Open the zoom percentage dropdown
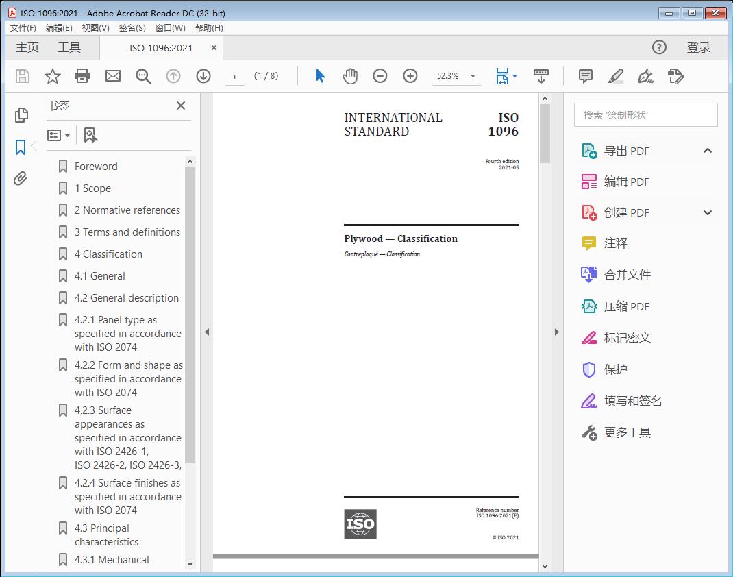The image size is (733, 577). click(x=473, y=76)
